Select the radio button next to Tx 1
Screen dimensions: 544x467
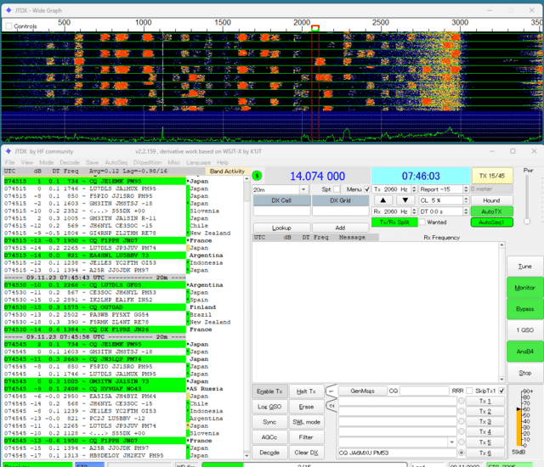pos(461,401)
